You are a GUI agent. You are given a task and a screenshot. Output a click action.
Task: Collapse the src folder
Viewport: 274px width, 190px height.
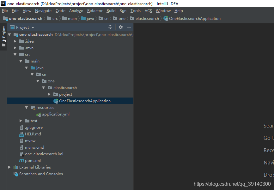[x=15, y=55]
